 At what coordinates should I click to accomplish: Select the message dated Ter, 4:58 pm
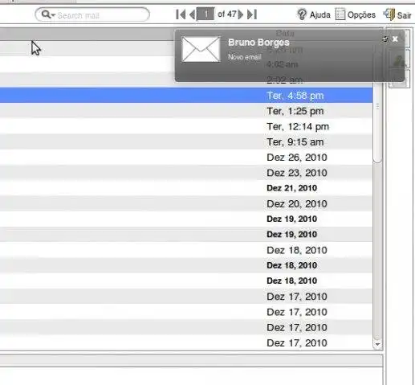[x=186, y=96]
